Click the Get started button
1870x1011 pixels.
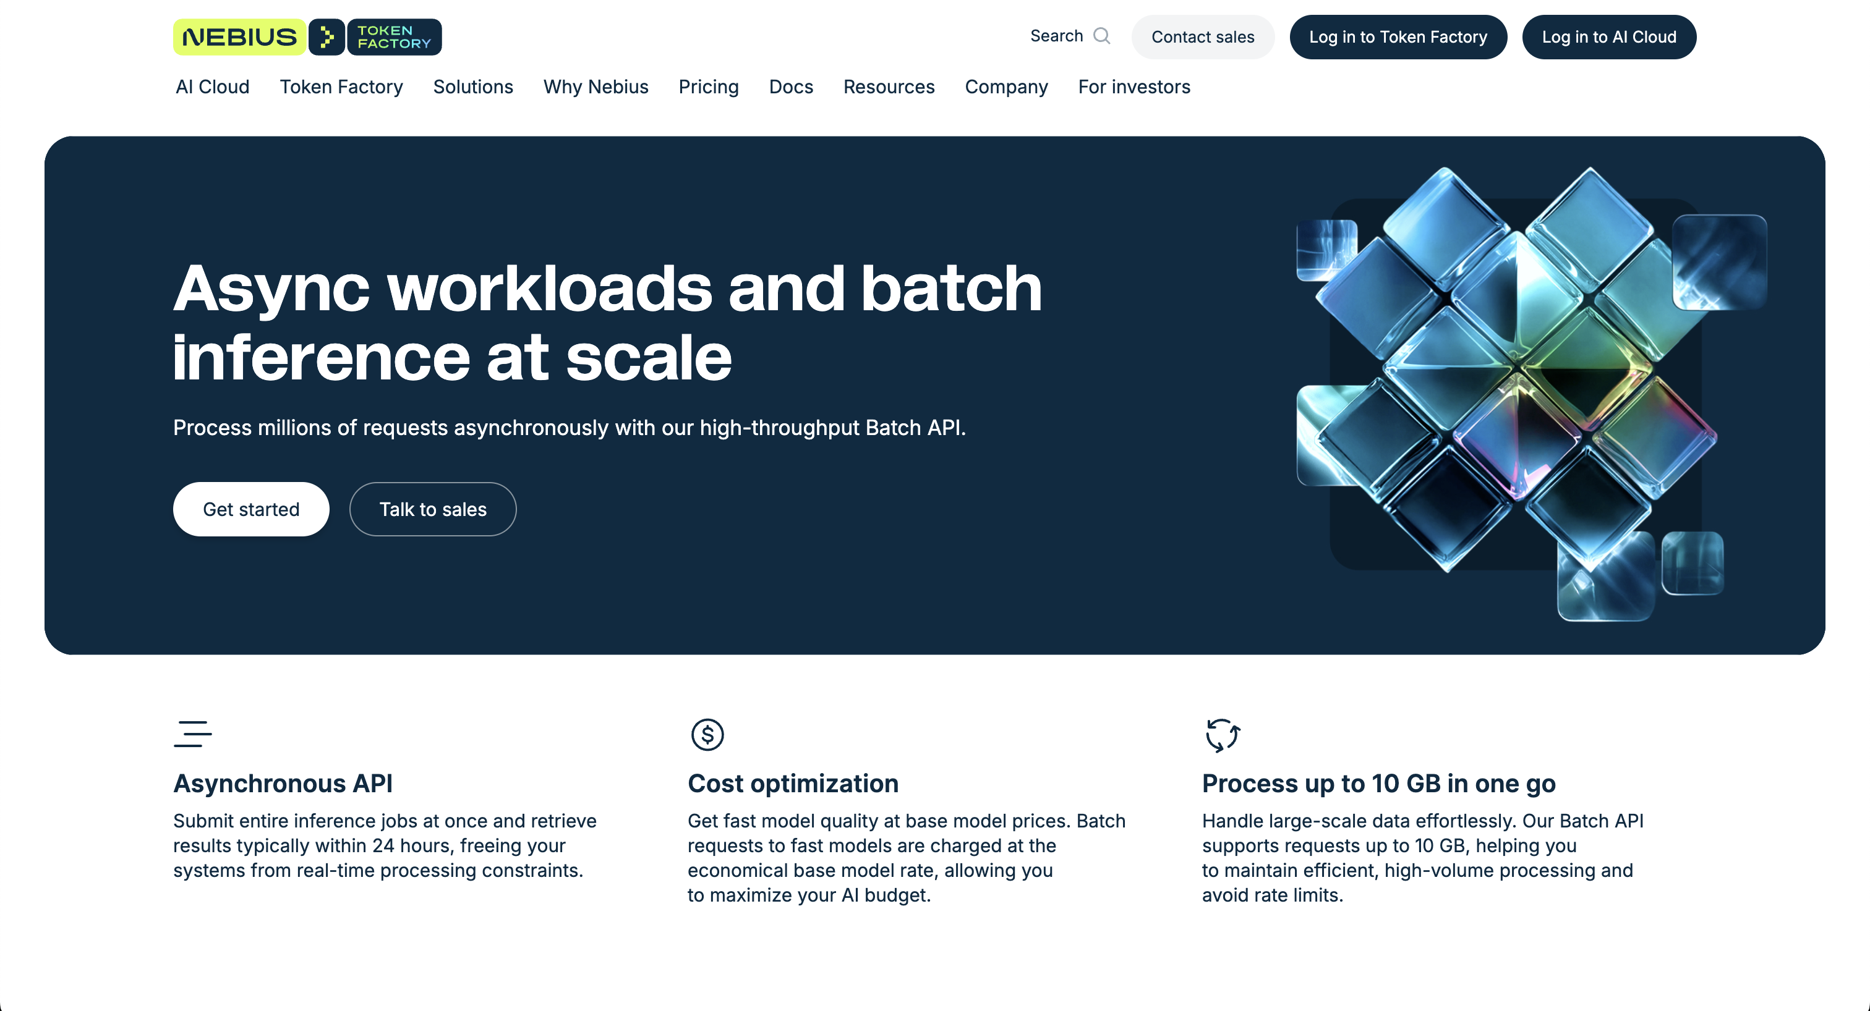(x=251, y=509)
